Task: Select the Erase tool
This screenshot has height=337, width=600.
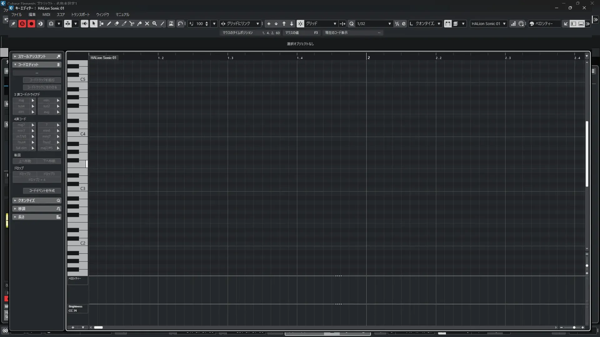Action: 117,24
